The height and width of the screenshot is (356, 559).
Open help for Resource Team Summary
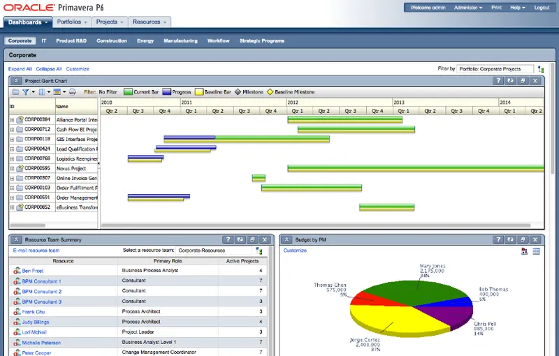pyautogui.click(x=228, y=239)
